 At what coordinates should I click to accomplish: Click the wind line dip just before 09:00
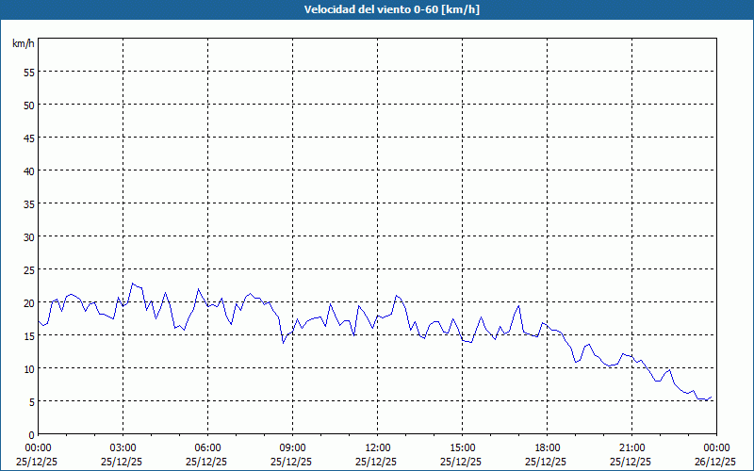click(283, 342)
